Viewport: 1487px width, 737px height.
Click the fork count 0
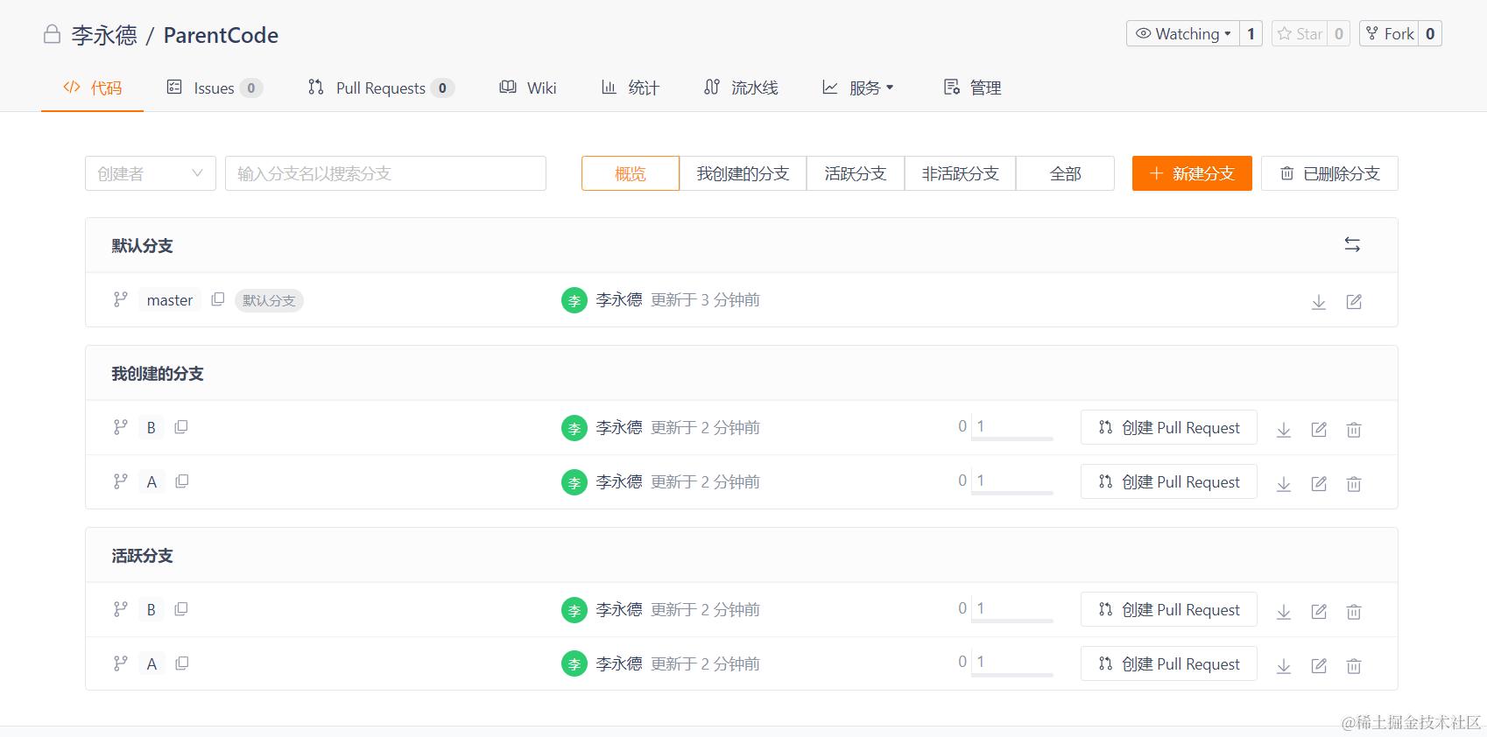click(x=1430, y=33)
